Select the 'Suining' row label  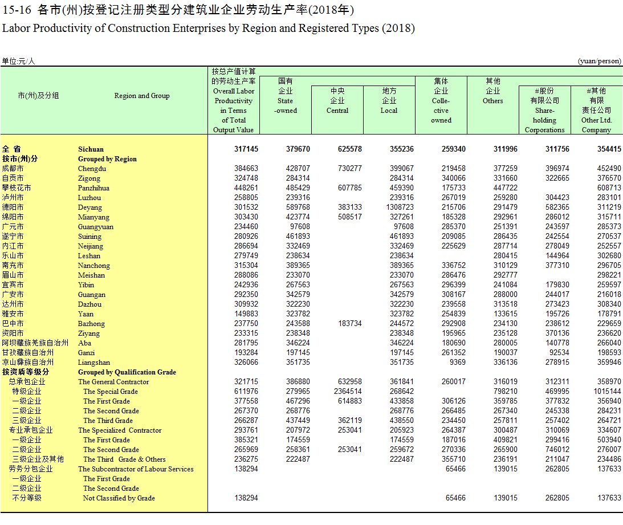point(89,237)
